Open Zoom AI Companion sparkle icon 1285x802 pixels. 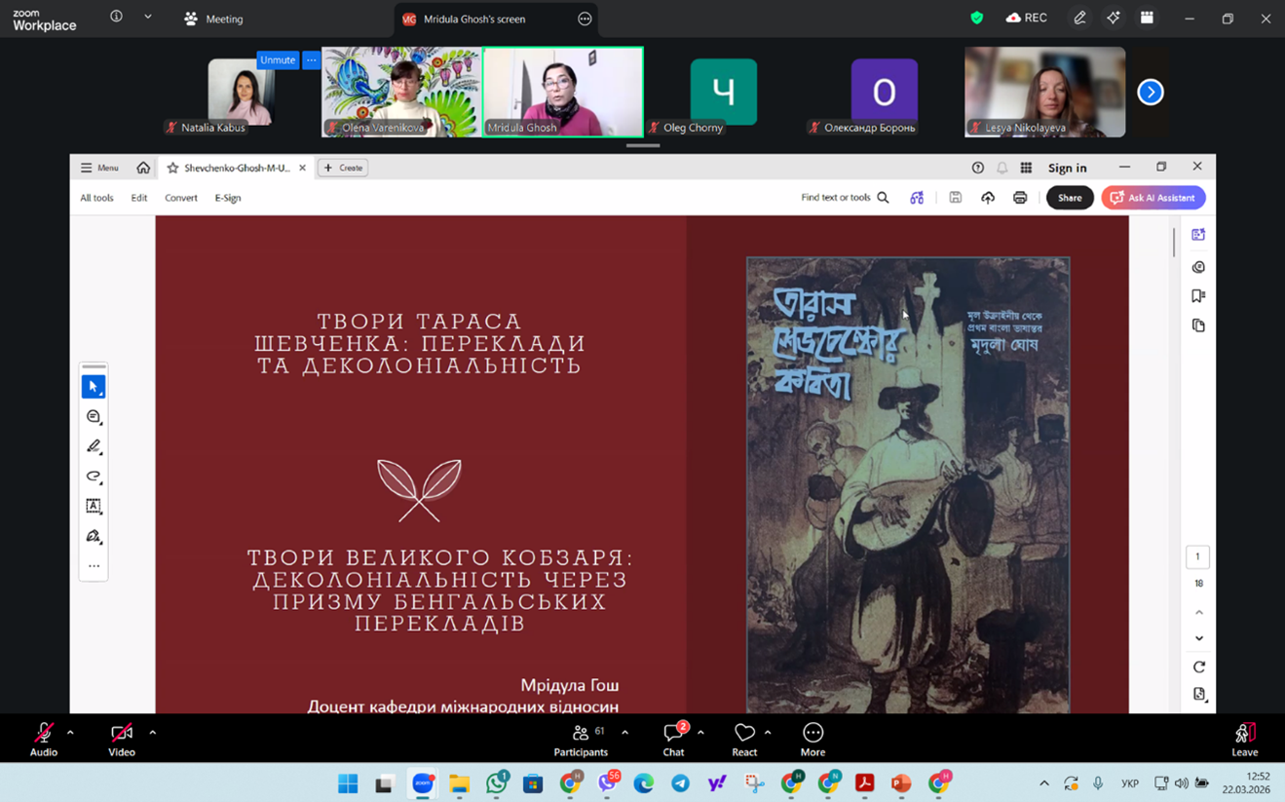click(x=1113, y=19)
